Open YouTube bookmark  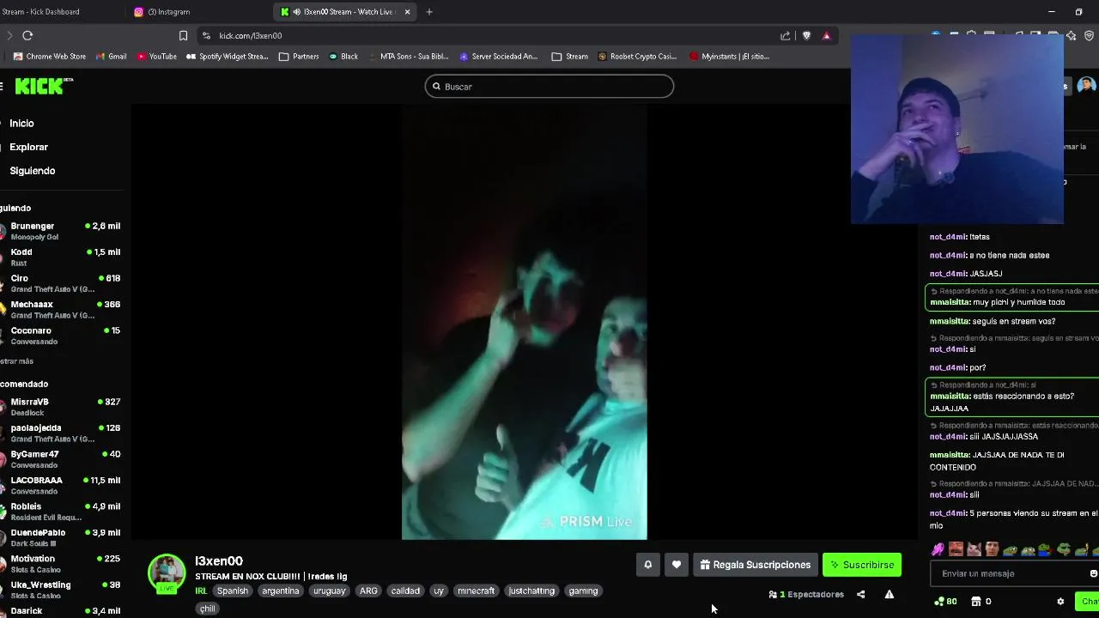pos(157,57)
